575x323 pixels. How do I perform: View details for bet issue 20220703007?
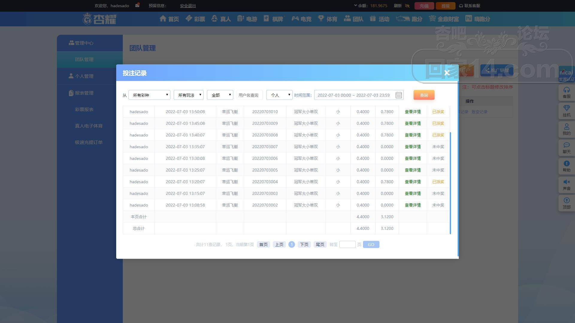click(413, 147)
